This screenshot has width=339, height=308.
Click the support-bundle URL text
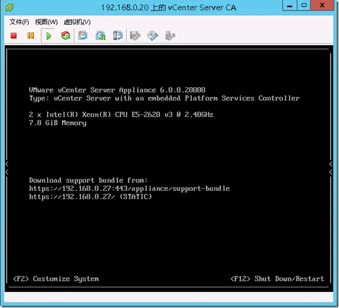(129, 188)
